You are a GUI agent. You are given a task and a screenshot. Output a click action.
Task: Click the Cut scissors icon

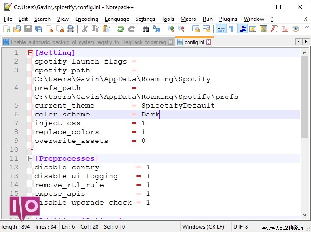pos(85,29)
